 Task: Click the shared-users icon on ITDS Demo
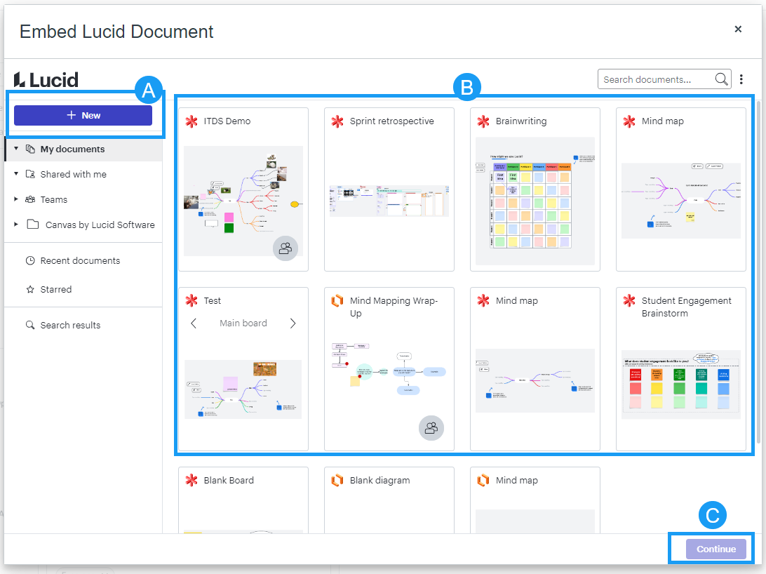pyautogui.click(x=285, y=248)
